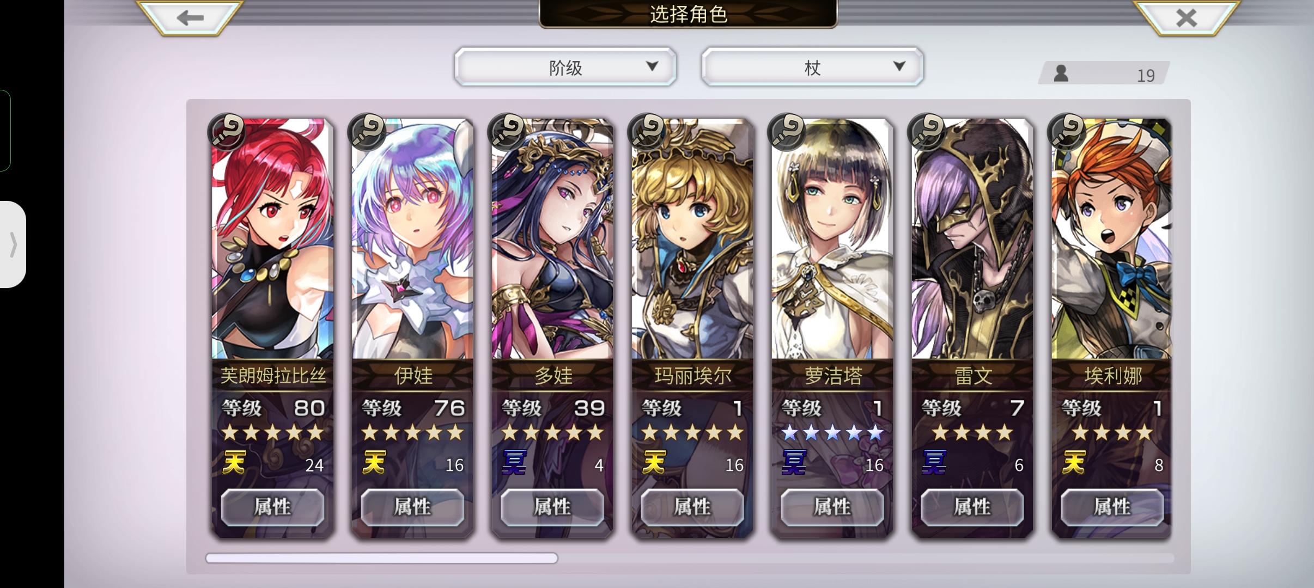
Task: Click the 天 element icon on 芙朗姆拉比丝
Action: 234,463
